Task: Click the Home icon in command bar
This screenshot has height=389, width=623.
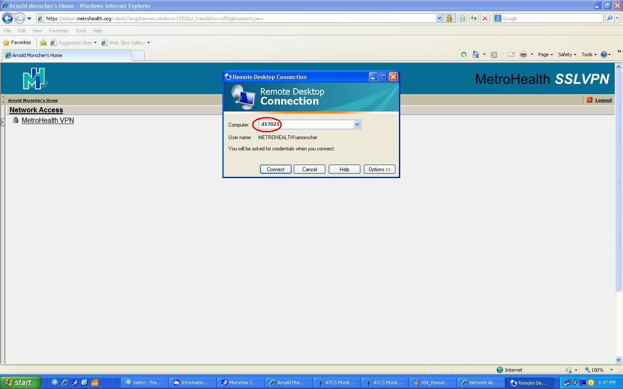Action: pos(476,54)
